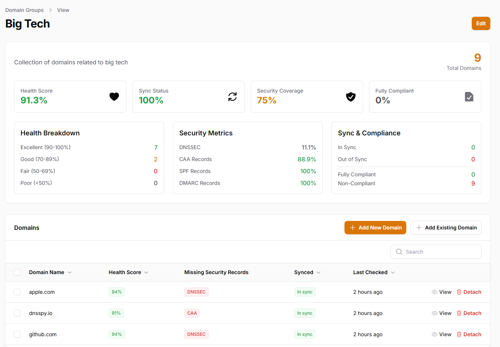Sort by the Domain Name column chevron

[x=70, y=273]
